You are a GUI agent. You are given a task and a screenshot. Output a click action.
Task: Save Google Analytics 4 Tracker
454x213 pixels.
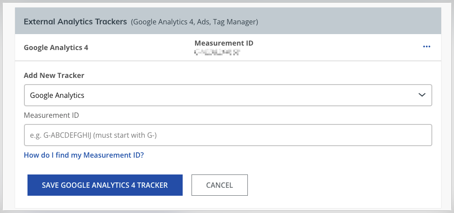tap(105, 185)
